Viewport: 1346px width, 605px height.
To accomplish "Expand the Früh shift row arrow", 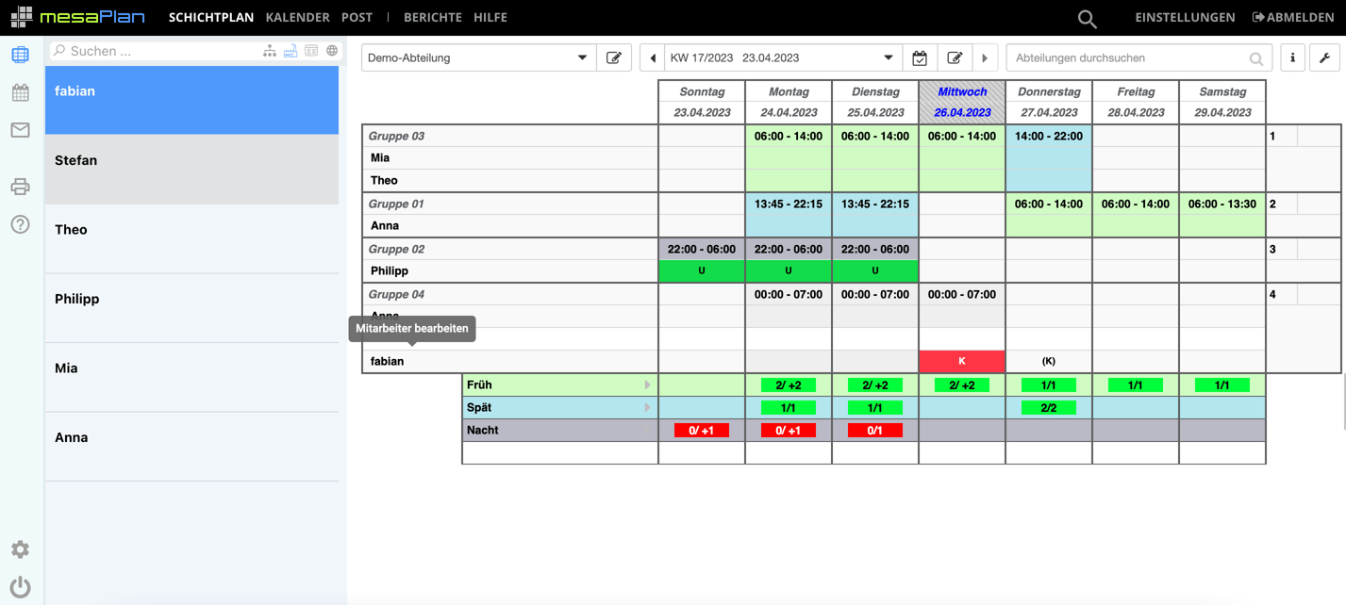I will [648, 384].
